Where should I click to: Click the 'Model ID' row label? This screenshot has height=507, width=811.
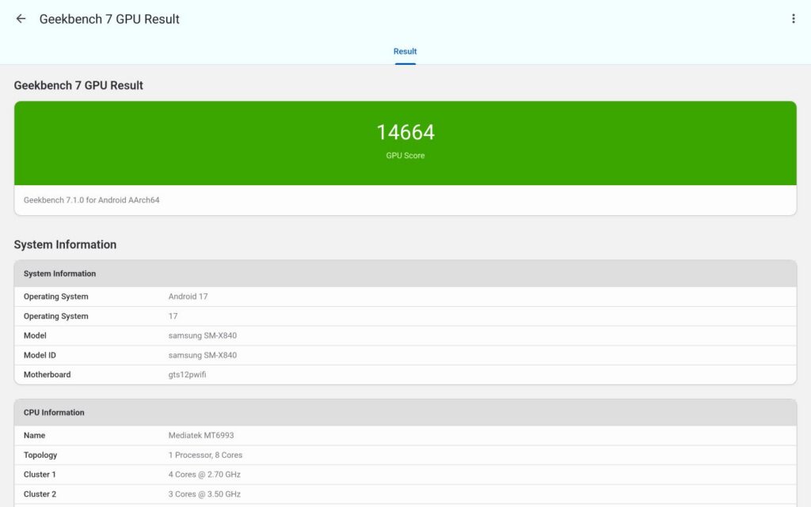coord(40,355)
